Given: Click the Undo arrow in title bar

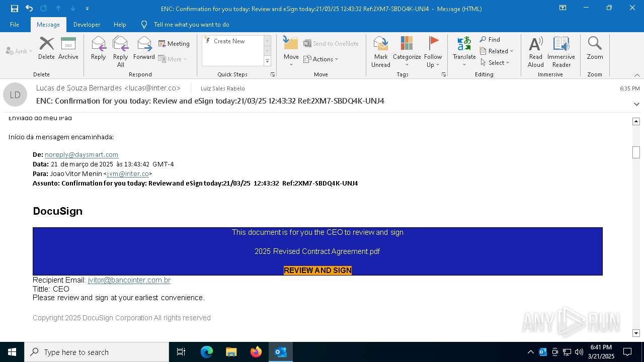Looking at the screenshot, I should pos(29,9).
